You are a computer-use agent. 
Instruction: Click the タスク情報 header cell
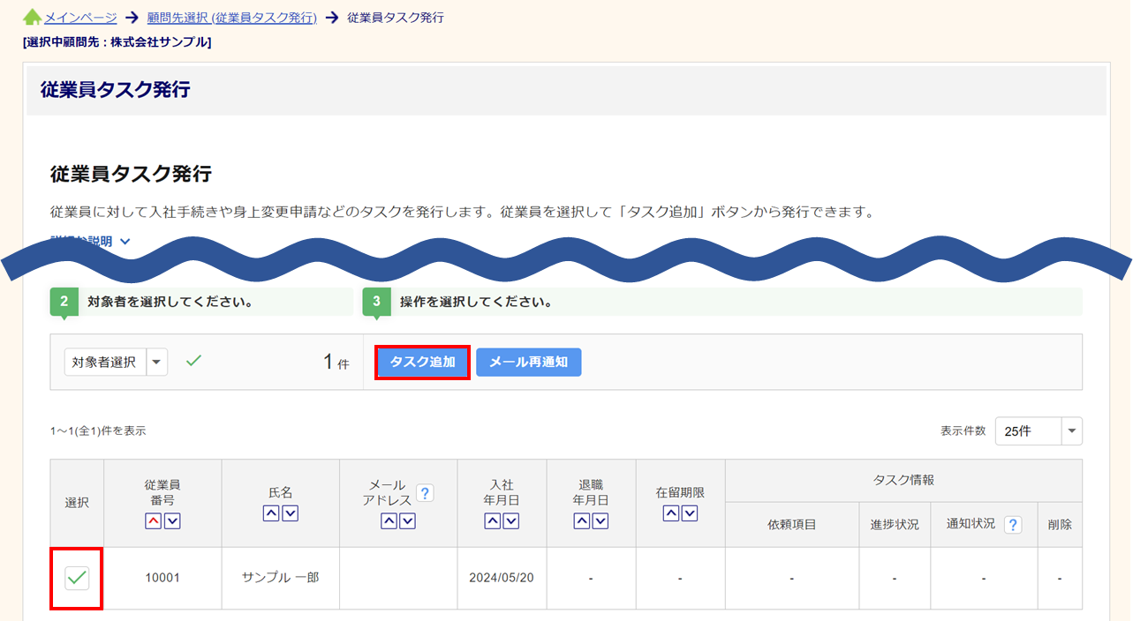click(903, 481)
